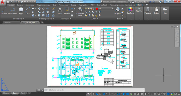Toggle polar tracking in status bar
This screenshot has height=96, width=181.
click(x=104, y=94)
